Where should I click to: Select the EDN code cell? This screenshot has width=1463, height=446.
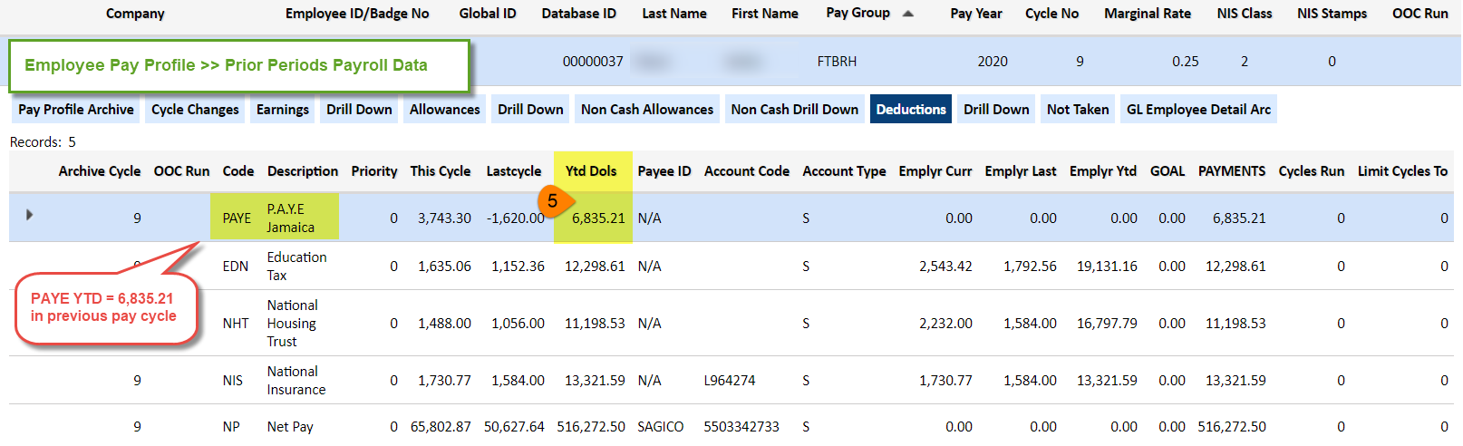(x=236, y=267)
